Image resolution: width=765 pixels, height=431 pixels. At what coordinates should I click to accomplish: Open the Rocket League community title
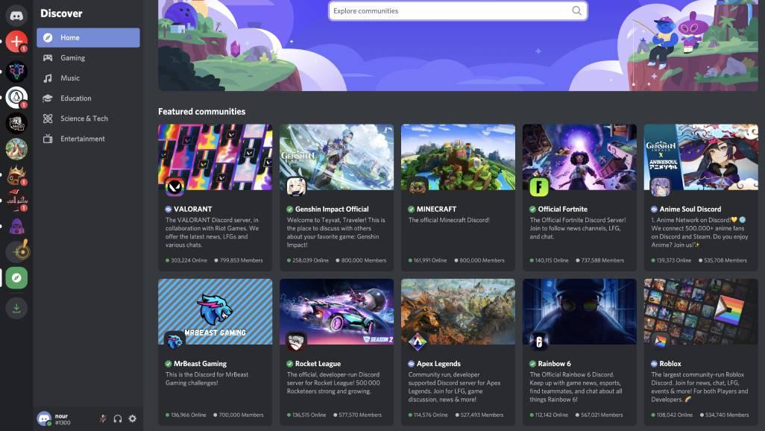click(x=318, y=364)
